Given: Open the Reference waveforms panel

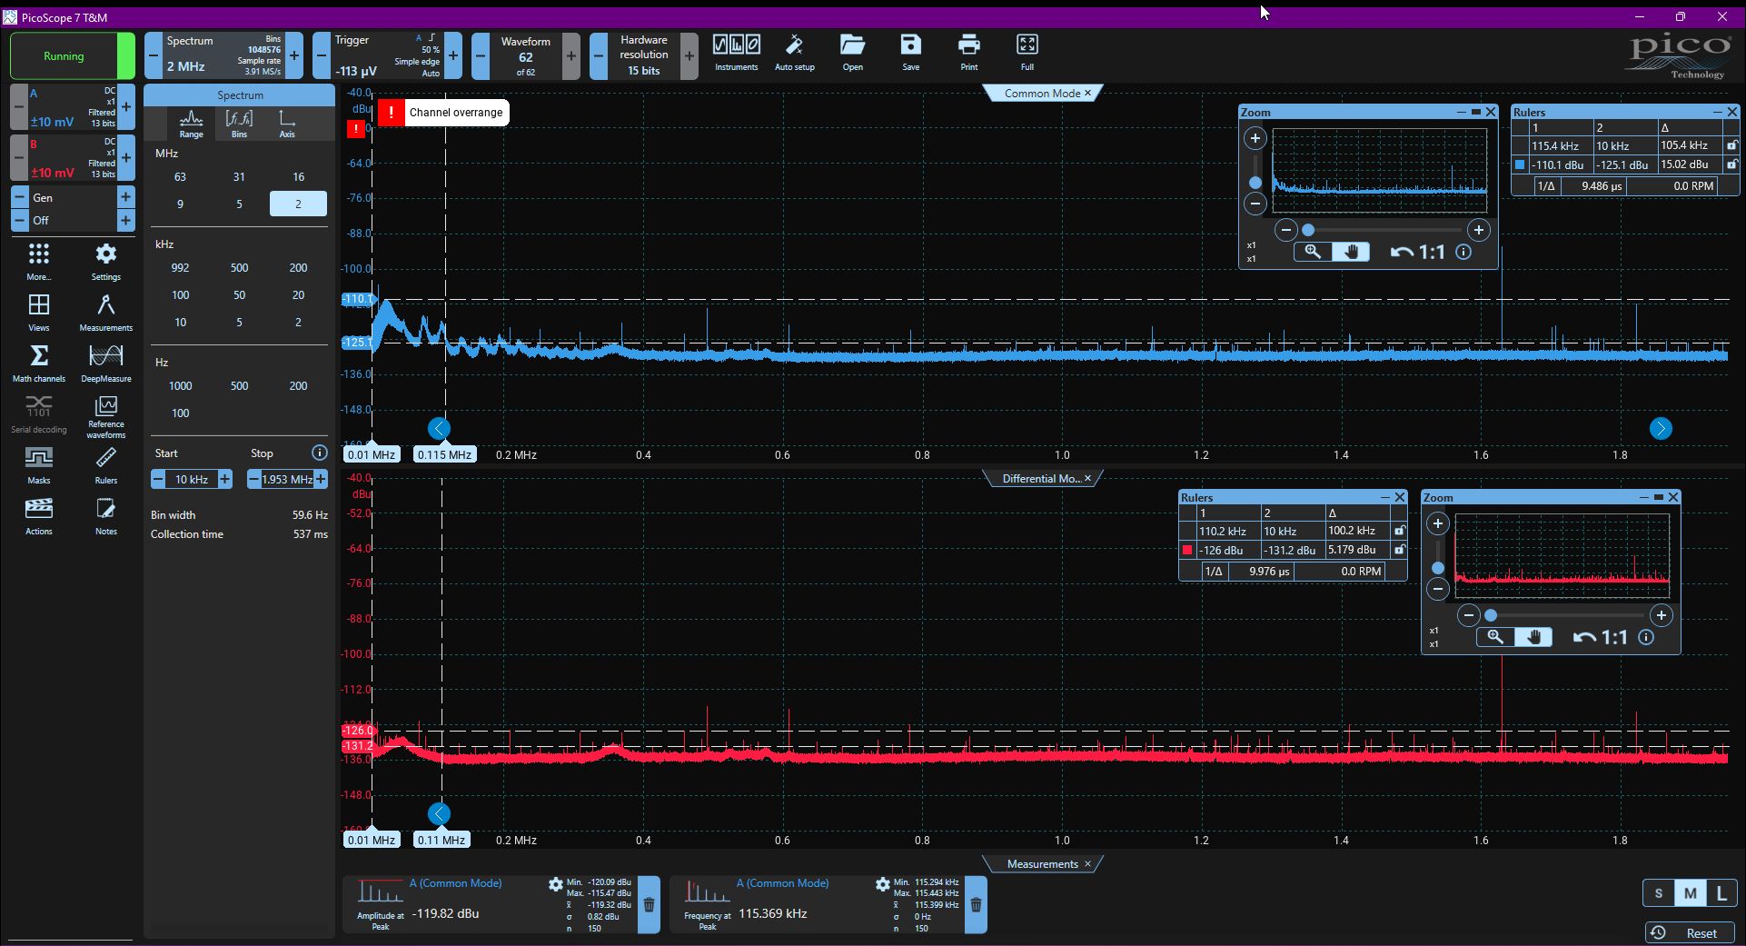Looking at the screenshot, I should click(x=106, y=416).
